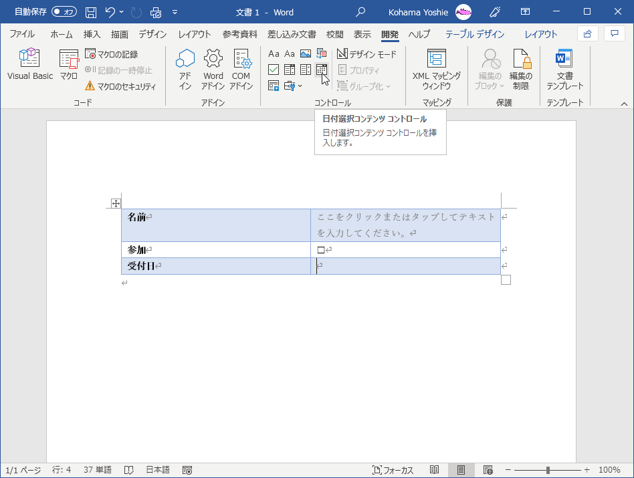Viewport: 634px width, 478px height.
Task: Open Legacy Tools dropdown
Action: click(293, 86)
